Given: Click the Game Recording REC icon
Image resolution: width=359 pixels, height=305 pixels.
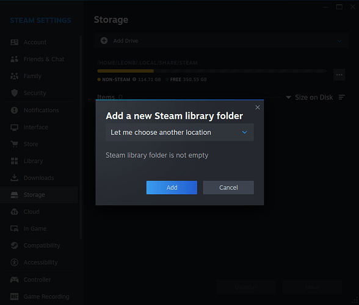Looking at the screenshot, I should (x=15, y=296).
